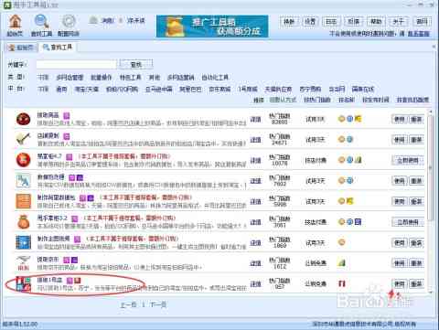Open 详情 link in first tool row
The height and width of the screenshot is (330, 439).
click(x=255, y=119)
